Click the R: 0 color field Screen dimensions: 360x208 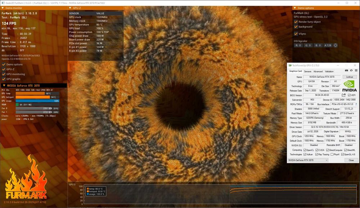[x=298, y=45]
